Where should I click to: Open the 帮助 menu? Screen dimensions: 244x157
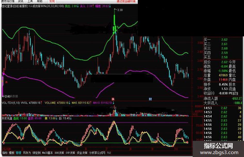pyautogui.click(x=40, y=1)
